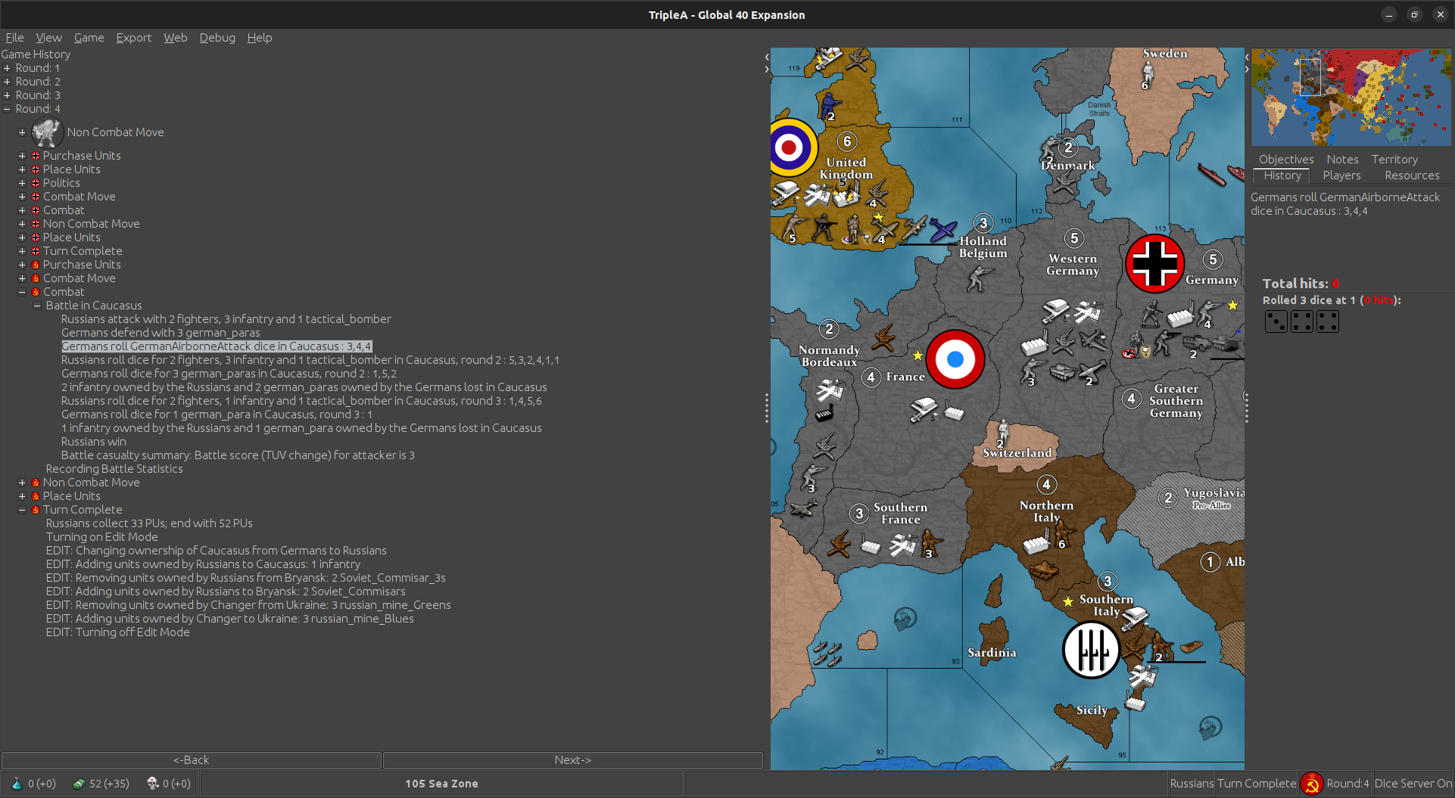Select 'Recording Battle Statistics' entry
Viewport: 1455px width, 798px height.
114,469
